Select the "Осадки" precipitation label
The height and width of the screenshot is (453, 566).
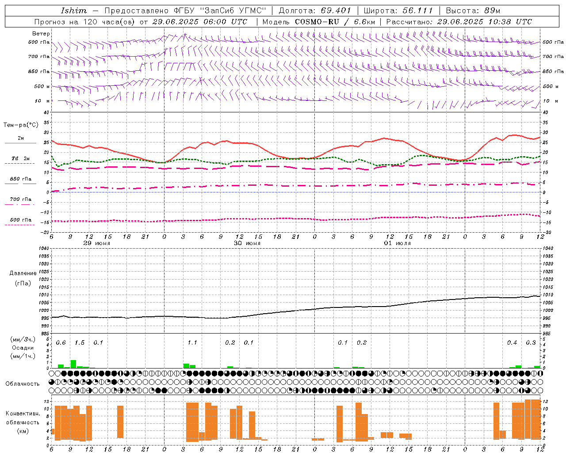tap(23, 348)
